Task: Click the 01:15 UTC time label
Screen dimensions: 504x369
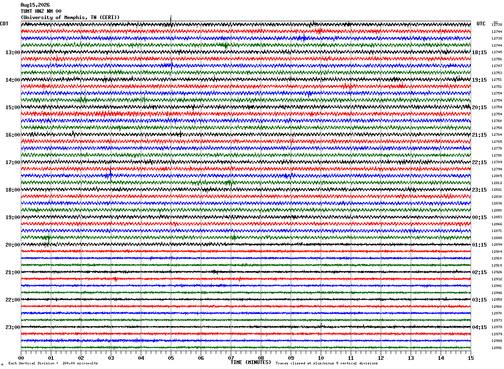Action: 479,245
